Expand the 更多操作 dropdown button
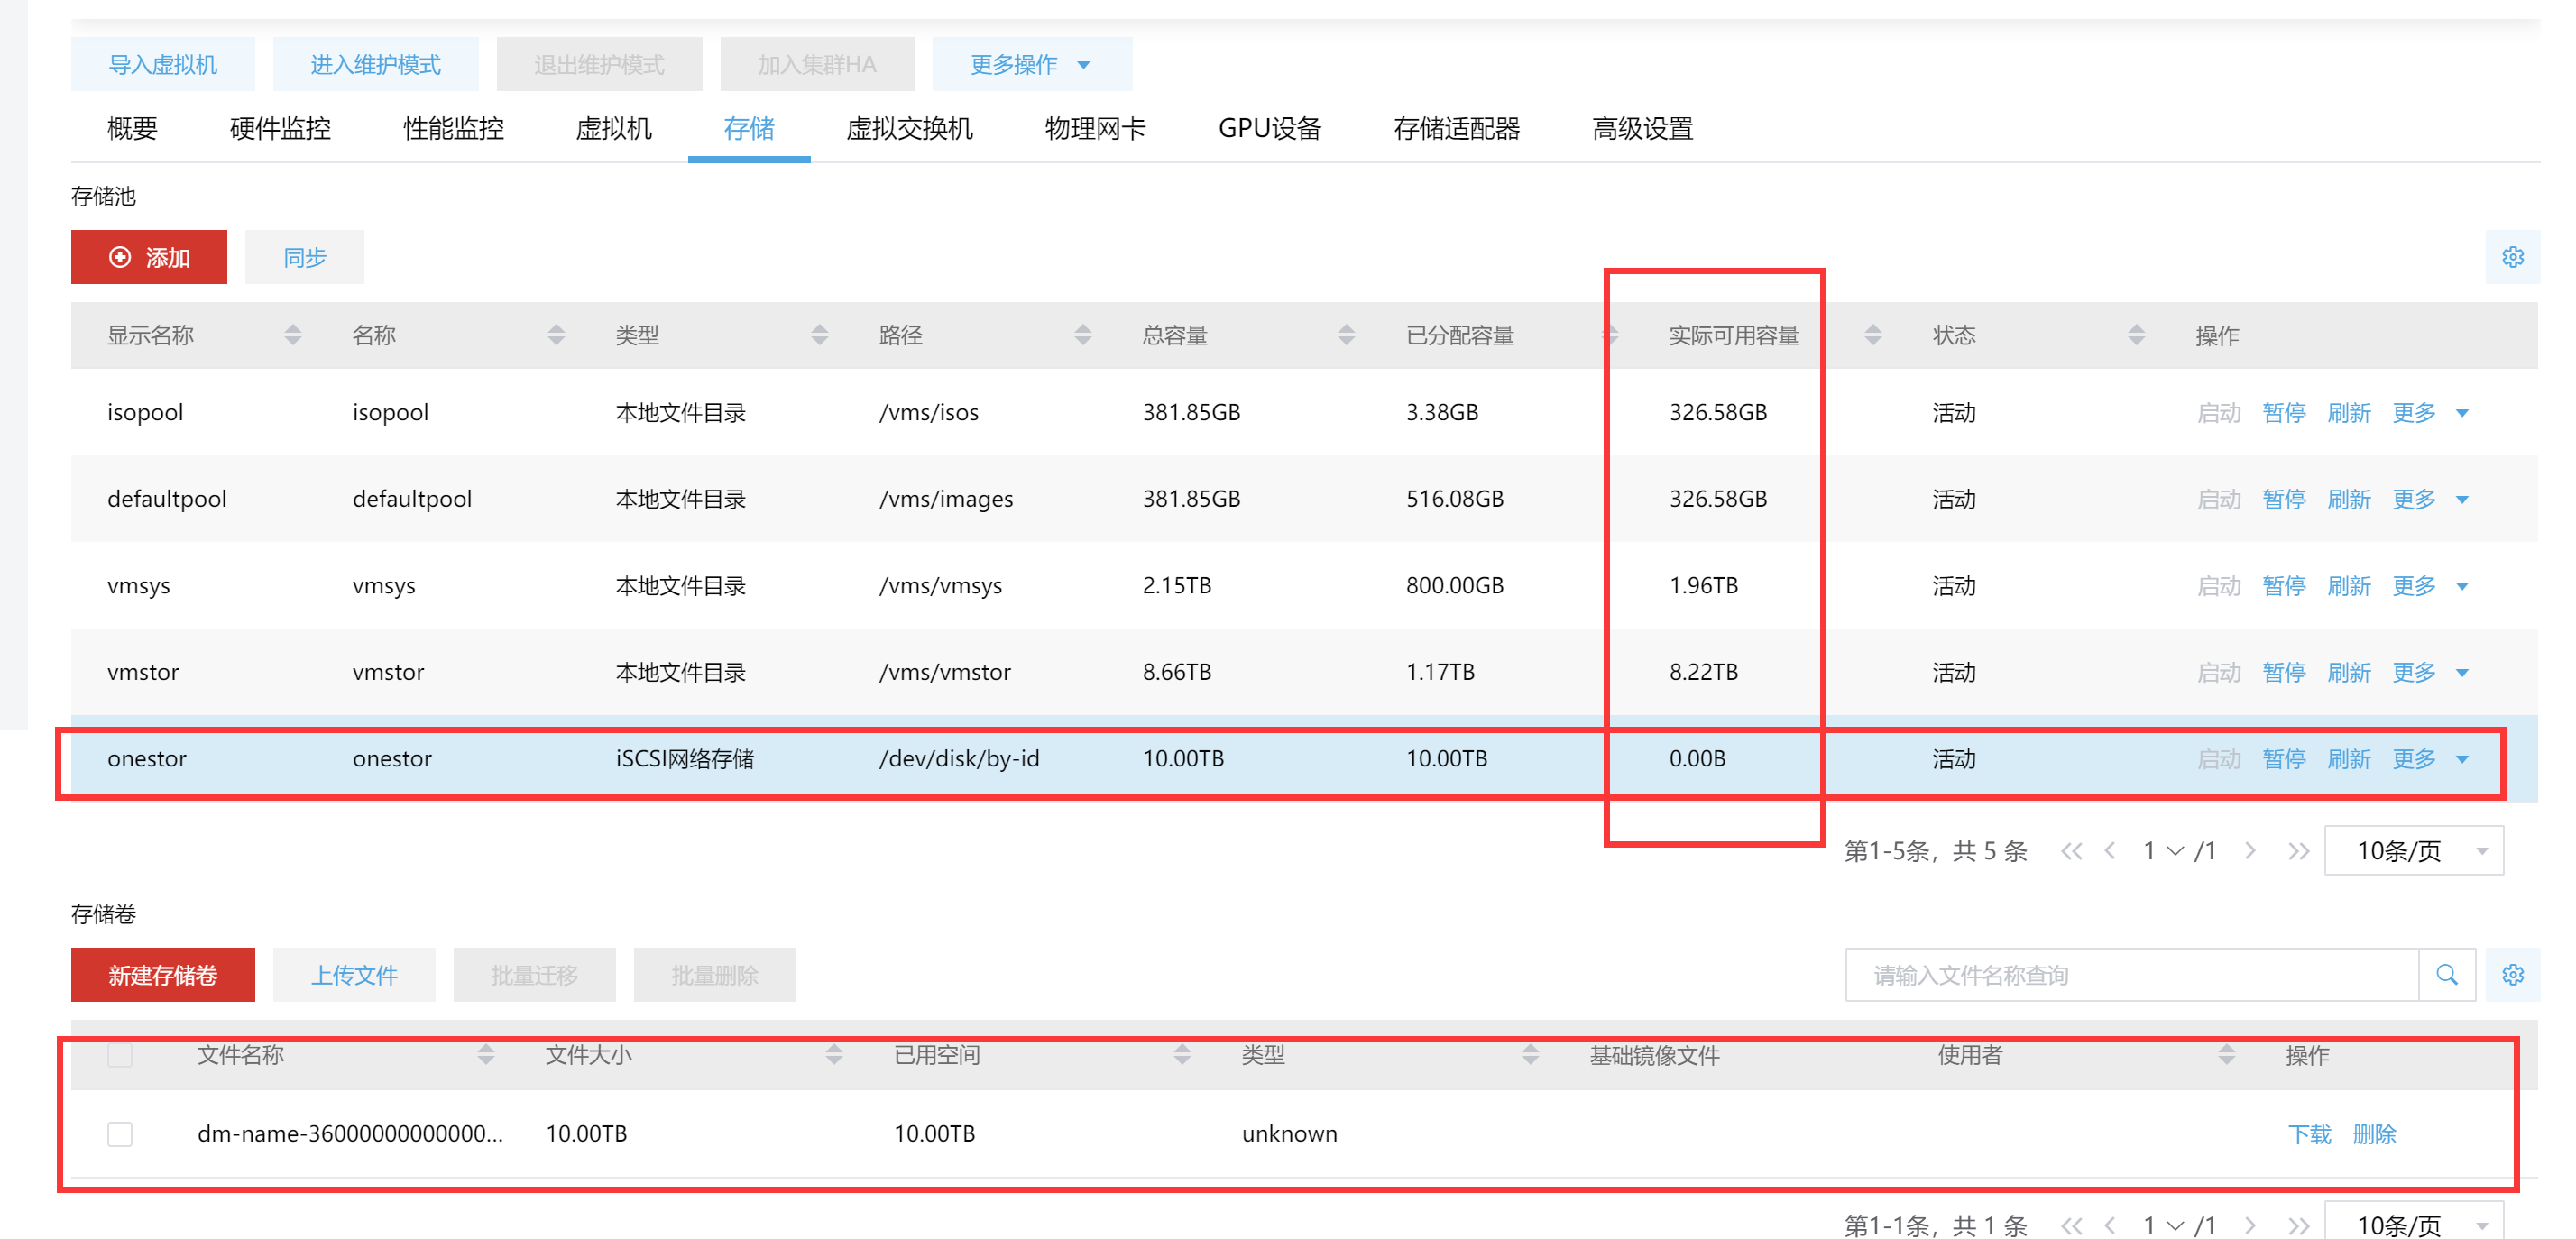 (1031, 65)
